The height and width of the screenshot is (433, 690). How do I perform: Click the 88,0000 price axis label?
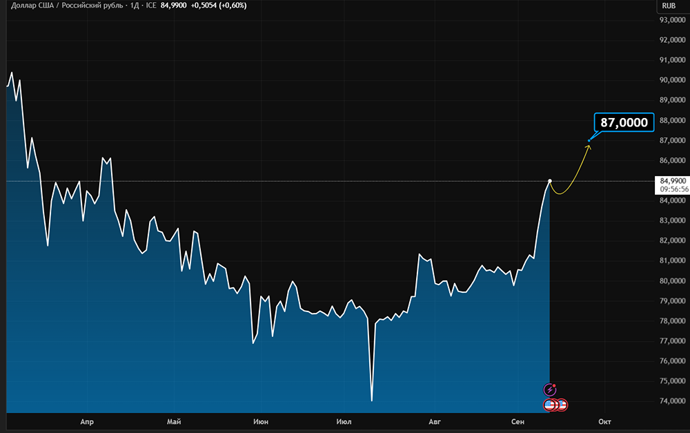pyautogui.click(x=672, y=120)
